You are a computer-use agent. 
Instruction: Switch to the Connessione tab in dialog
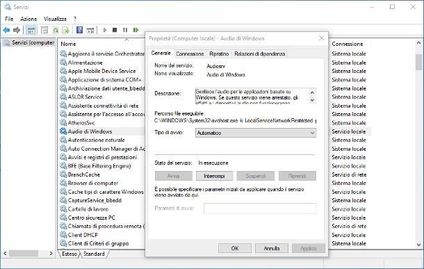tap(190, 54)
